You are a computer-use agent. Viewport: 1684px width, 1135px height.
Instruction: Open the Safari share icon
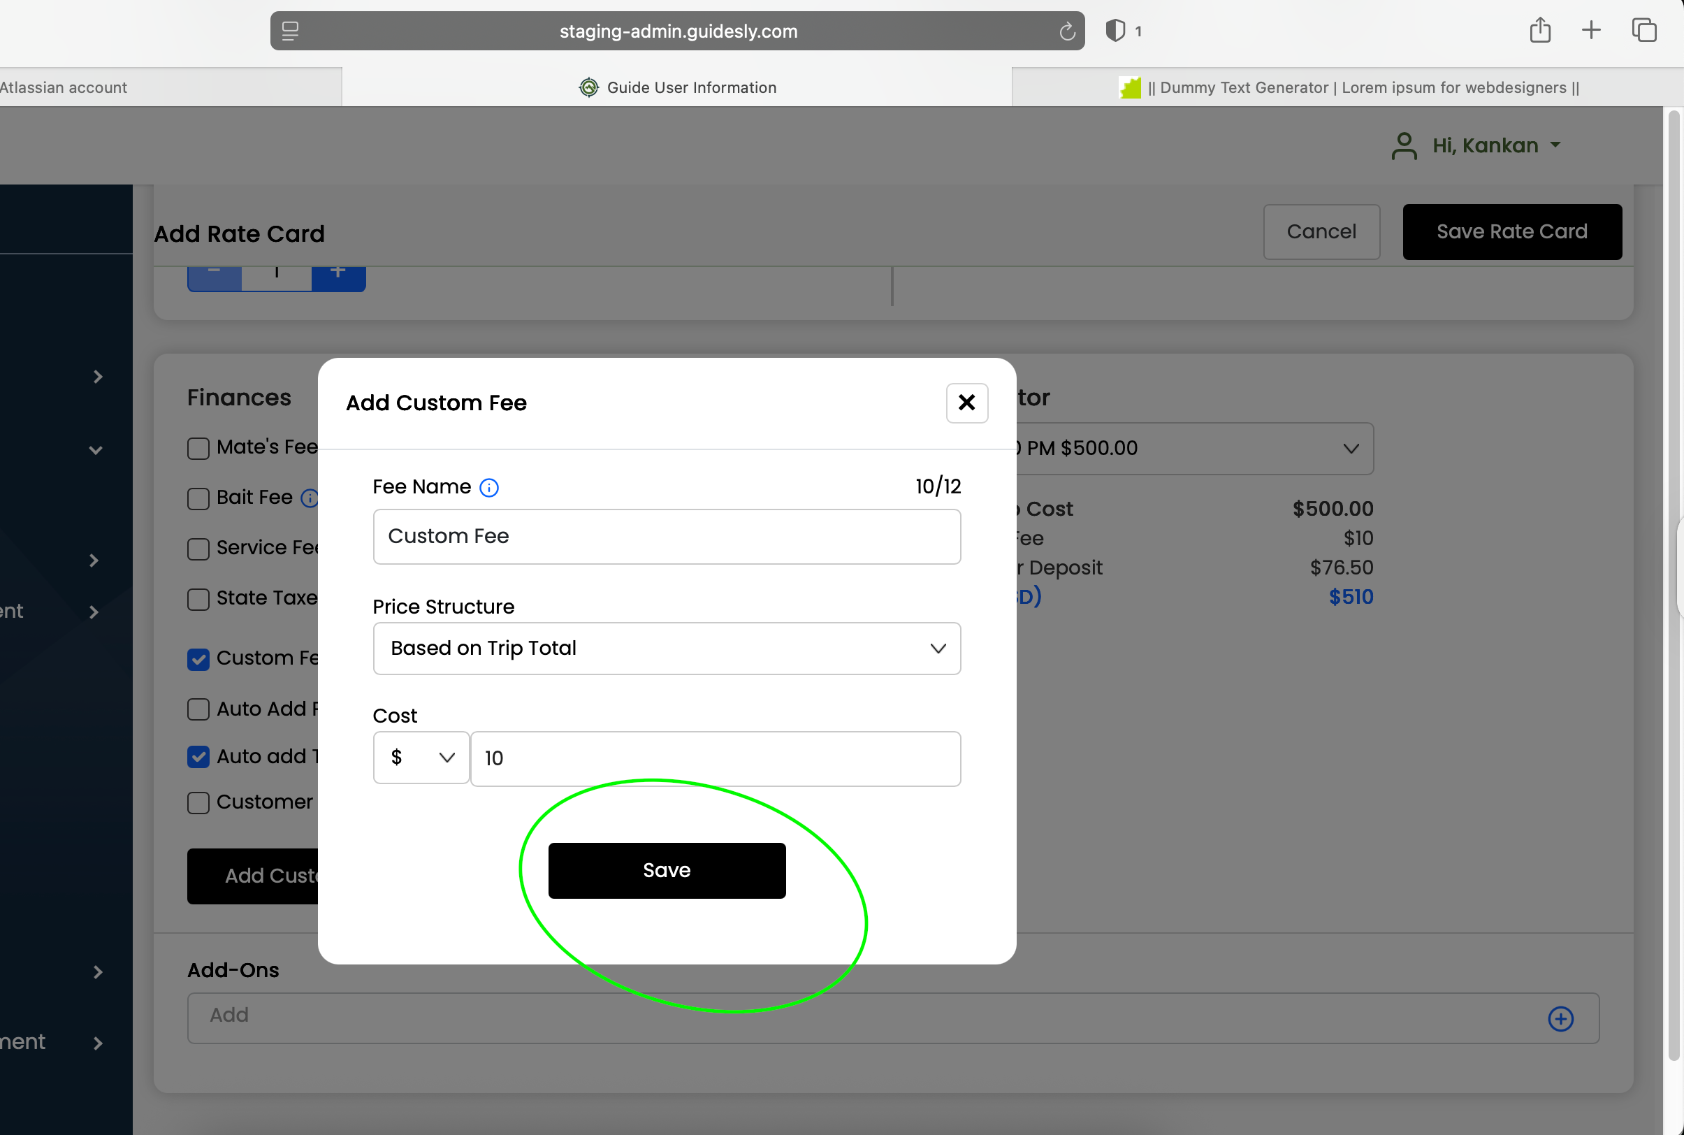coord(1539,31)
